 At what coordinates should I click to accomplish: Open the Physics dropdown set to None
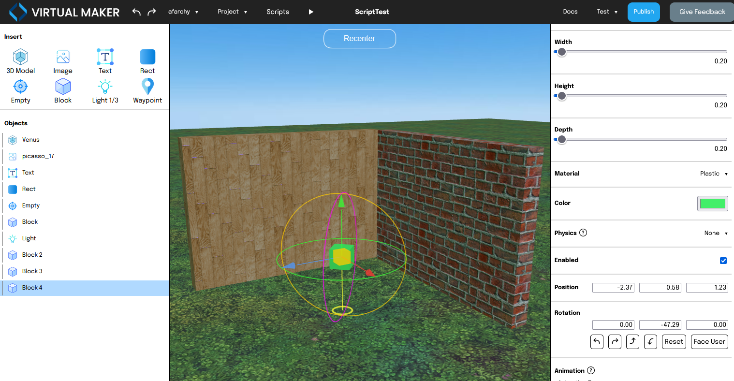tap(716, 233)
